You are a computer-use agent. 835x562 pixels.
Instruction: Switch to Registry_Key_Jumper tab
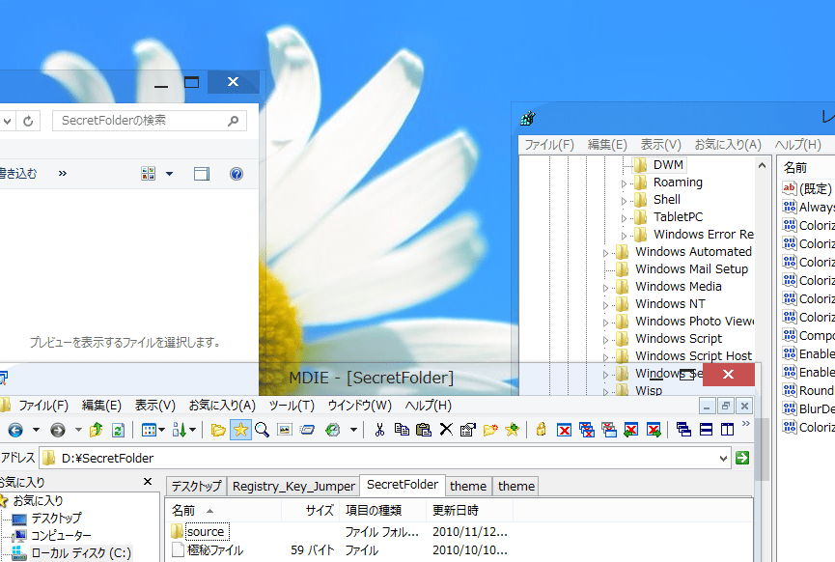(x=293, y=487)
